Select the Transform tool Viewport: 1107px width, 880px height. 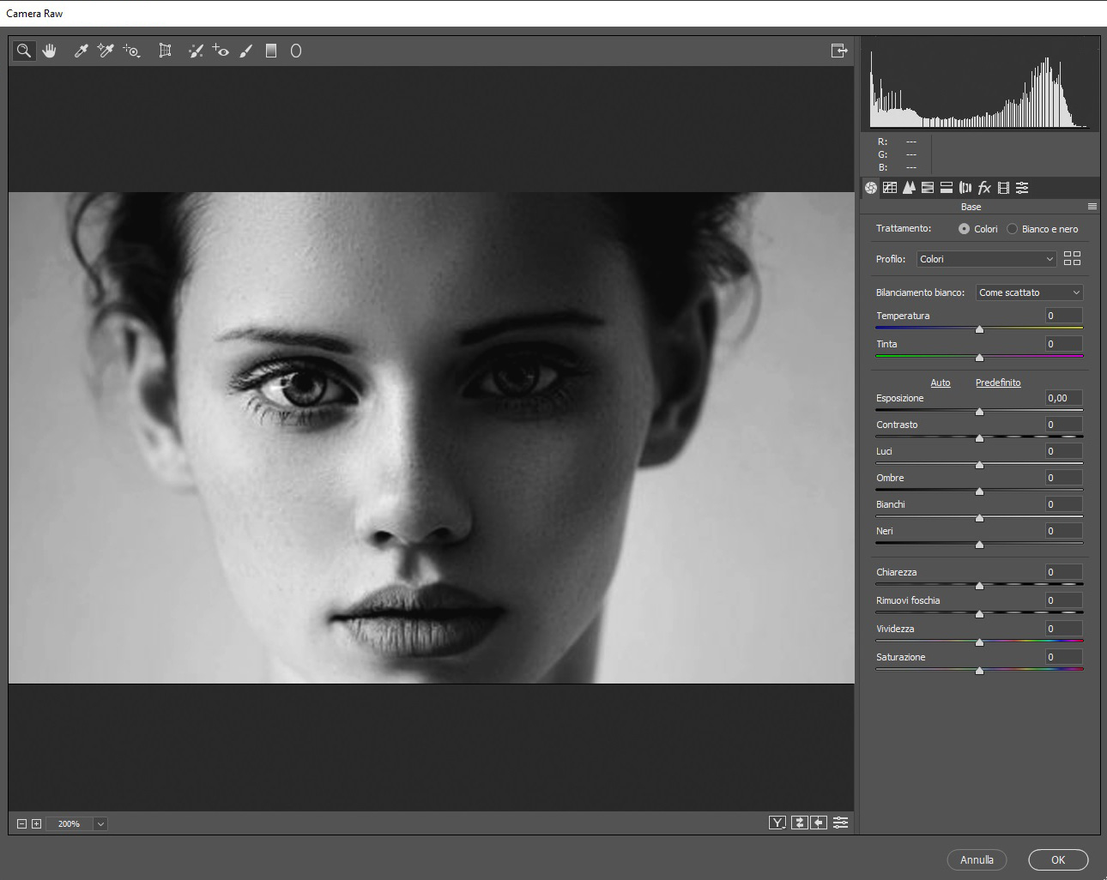click(x=166, y=51)
